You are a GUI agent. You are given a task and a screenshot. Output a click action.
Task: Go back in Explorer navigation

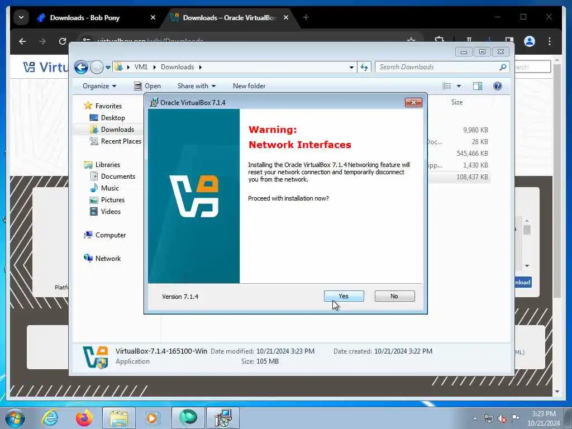[x=81, y=67]
